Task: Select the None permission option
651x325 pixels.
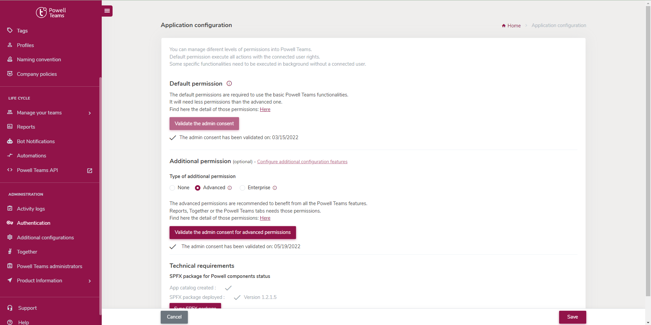Action: (172, 188)
